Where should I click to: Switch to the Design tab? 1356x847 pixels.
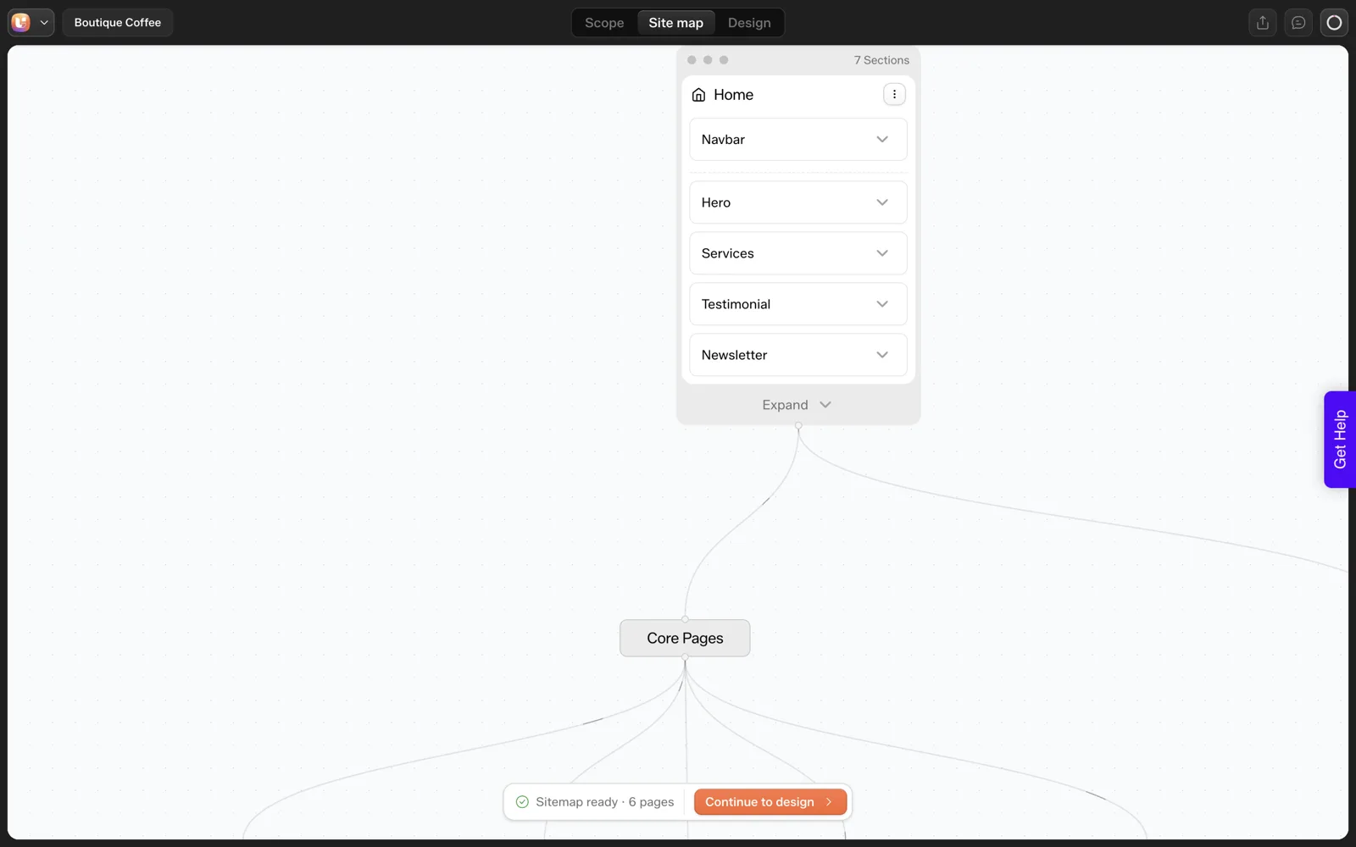749,23
